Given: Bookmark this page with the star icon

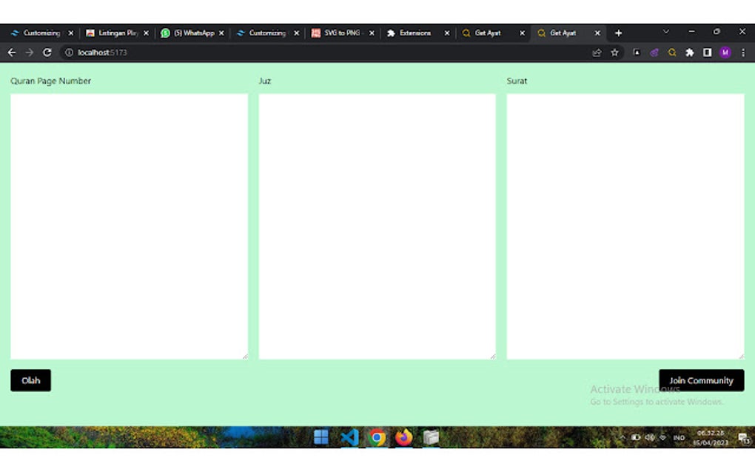Looking at the screenshot, I should 614,53.
